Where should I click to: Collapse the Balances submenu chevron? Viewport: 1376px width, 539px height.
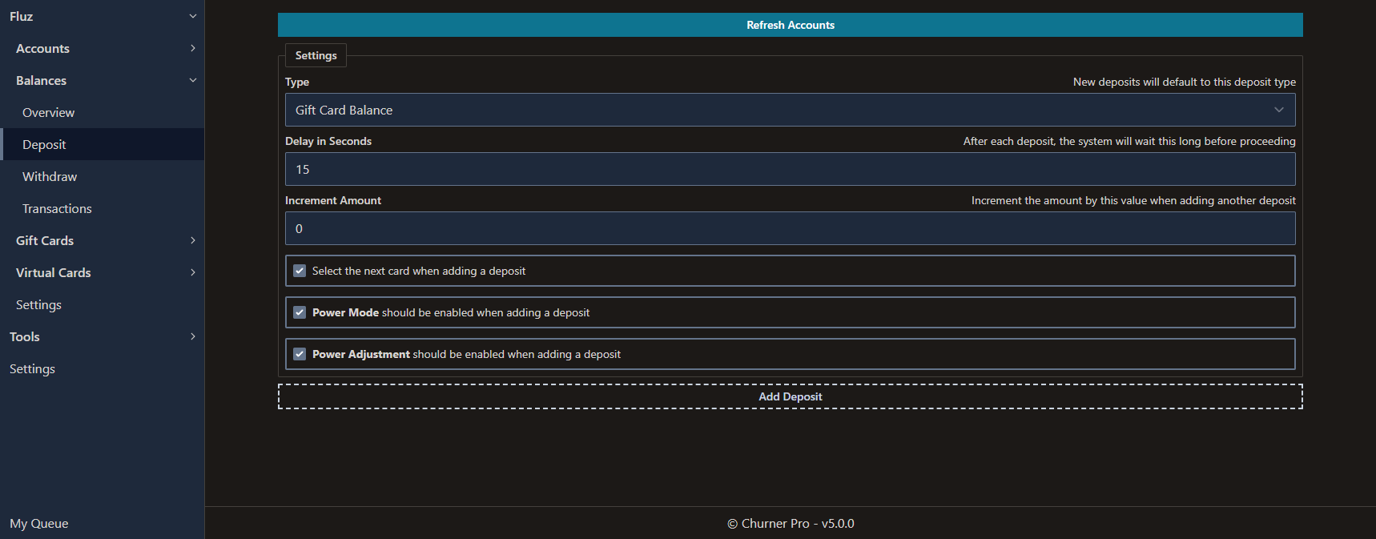192,80
